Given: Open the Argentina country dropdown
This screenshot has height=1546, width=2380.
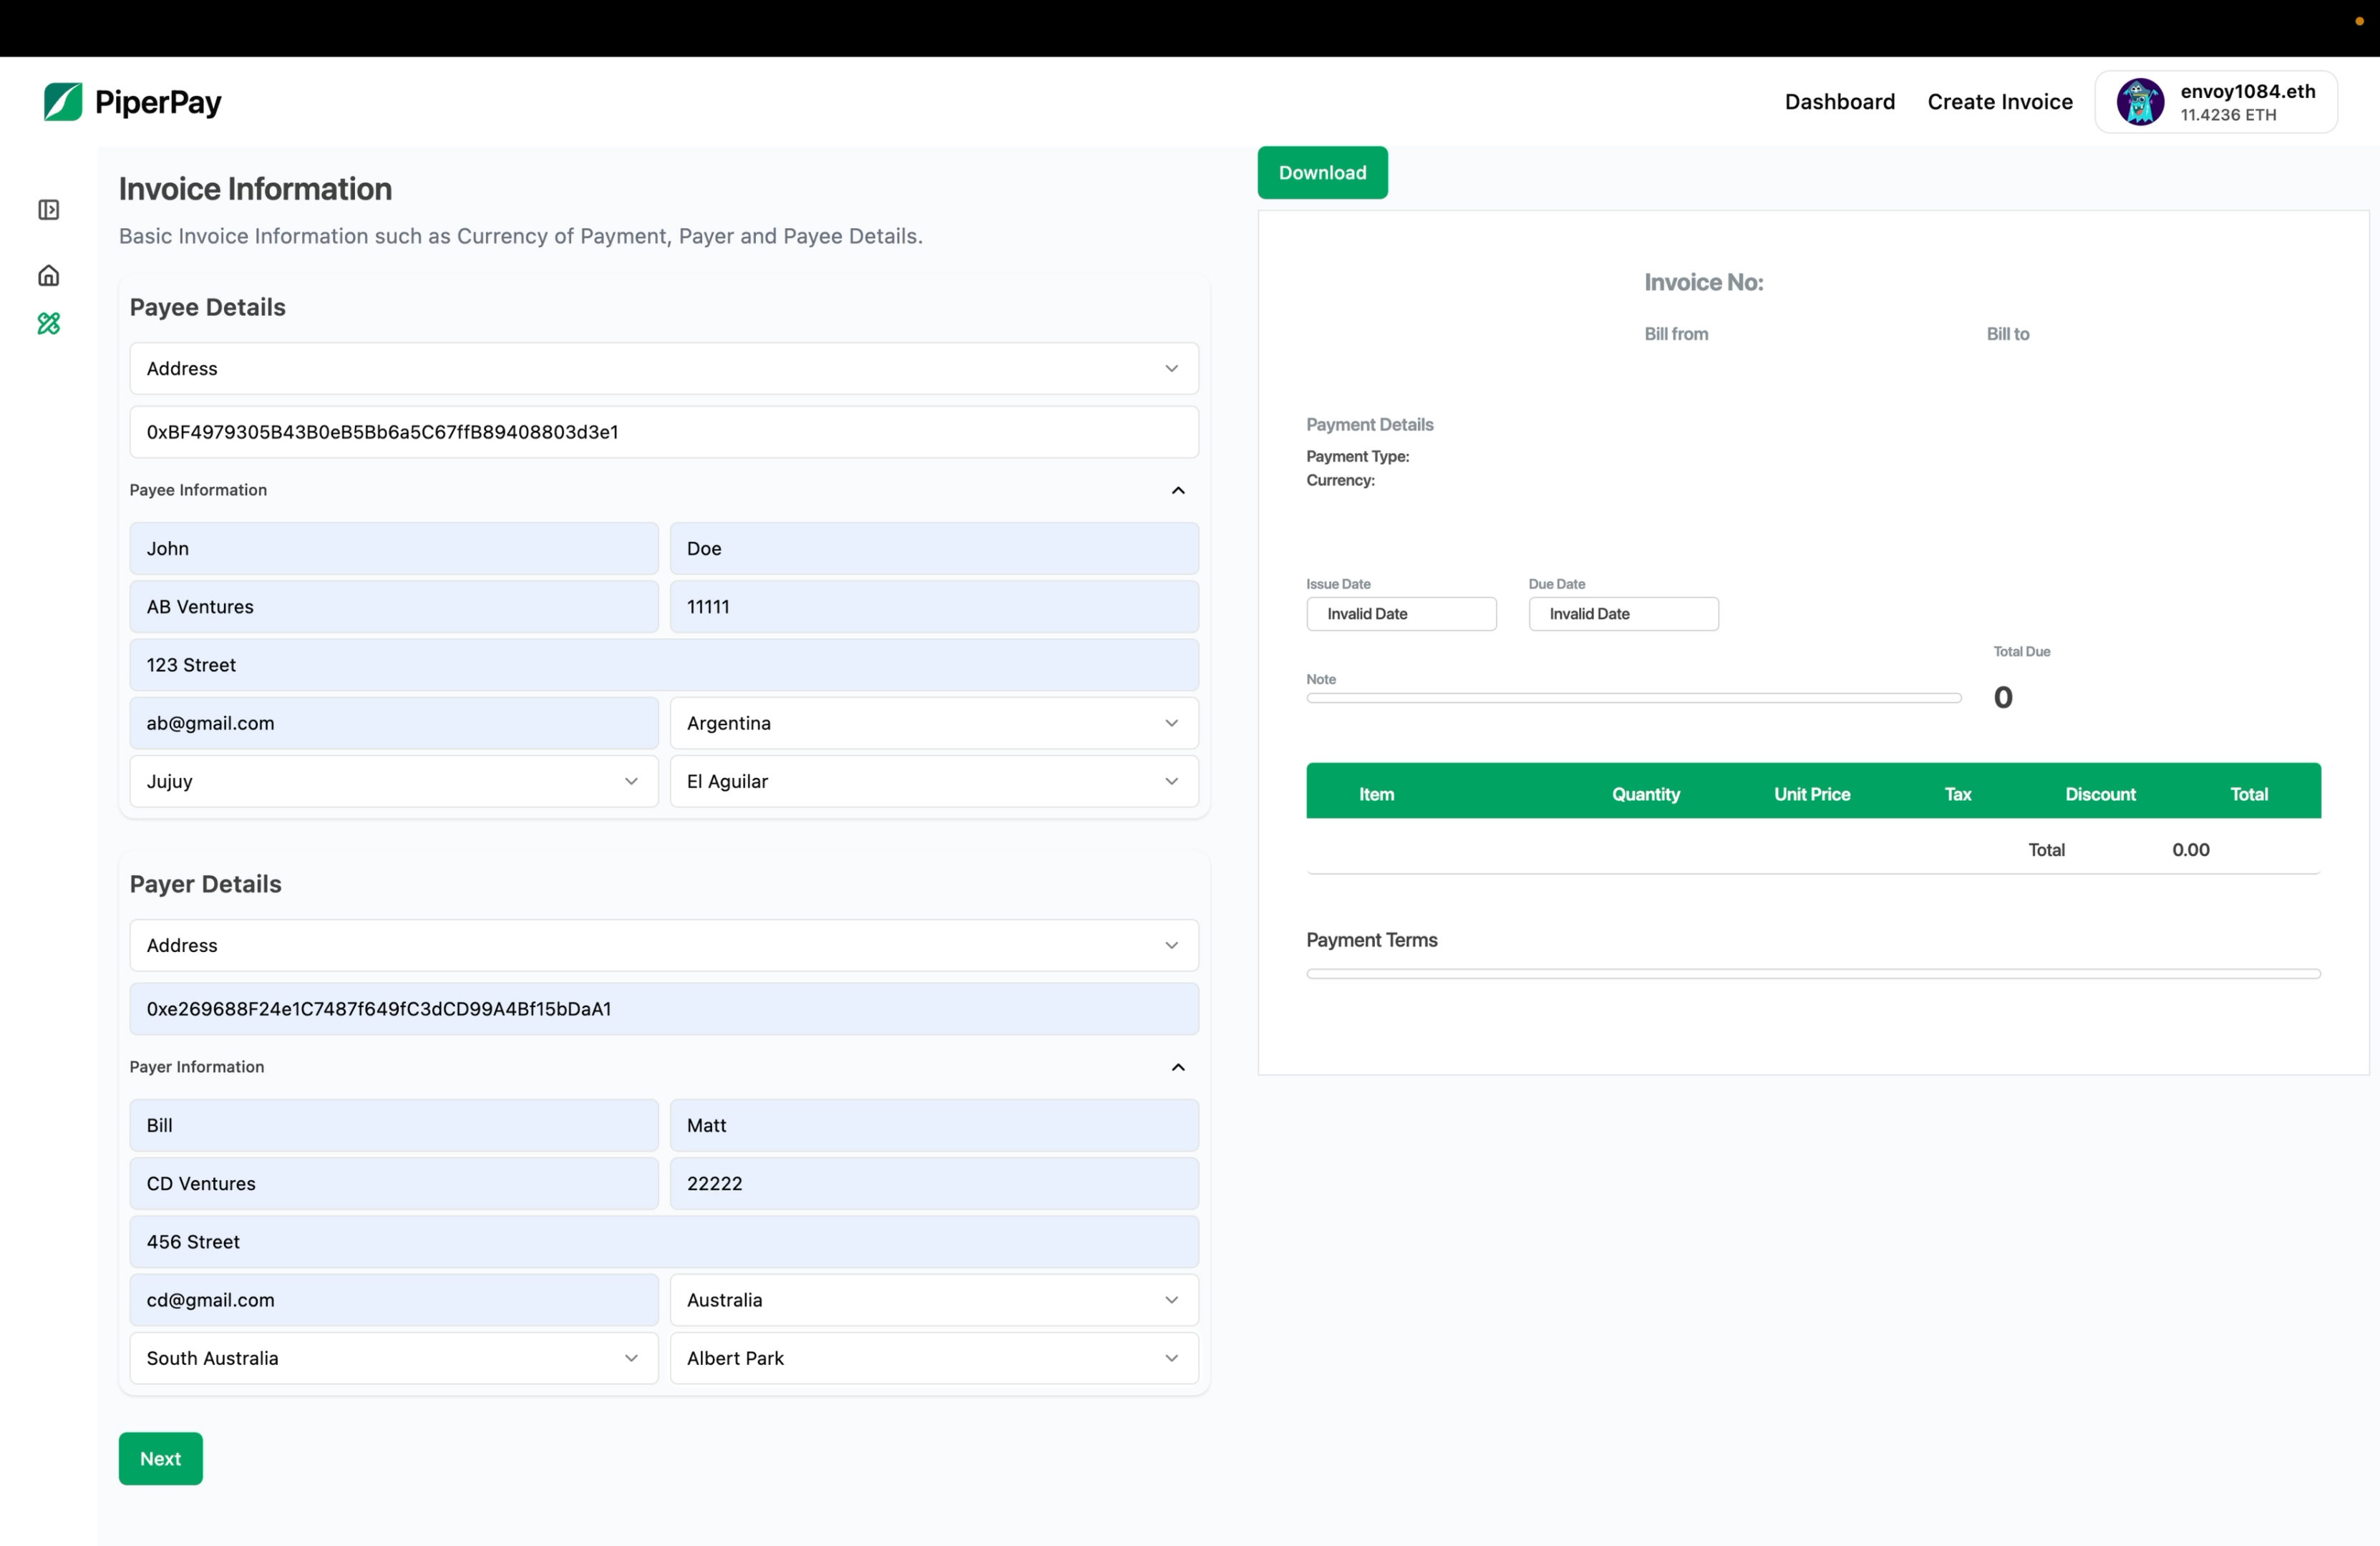Looking at the screenshot, I should point(933,723).
